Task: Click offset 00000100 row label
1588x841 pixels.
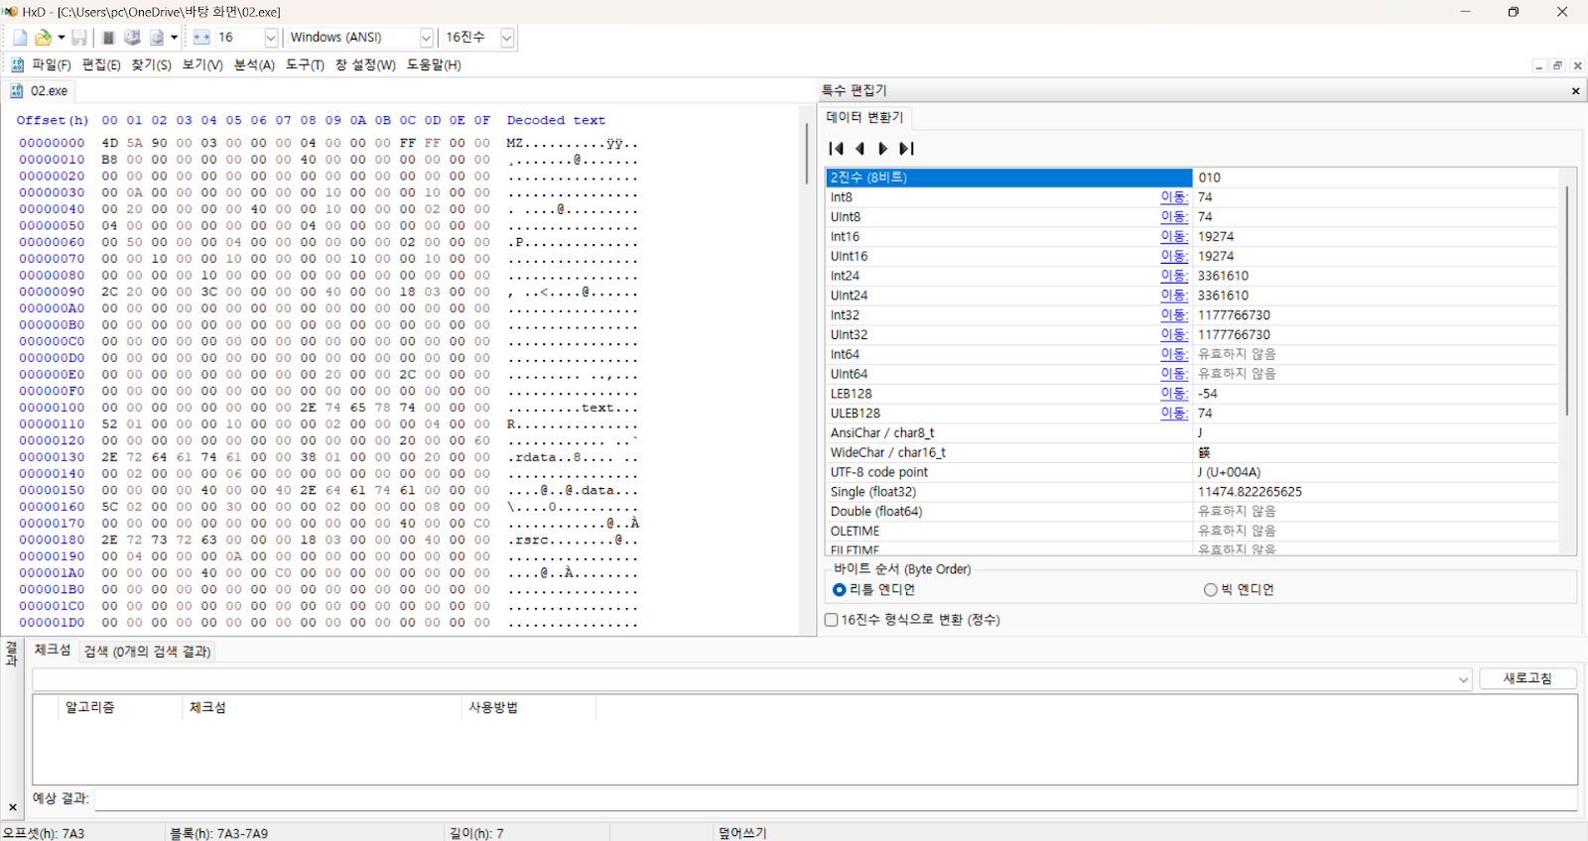Action: (52, 408)
